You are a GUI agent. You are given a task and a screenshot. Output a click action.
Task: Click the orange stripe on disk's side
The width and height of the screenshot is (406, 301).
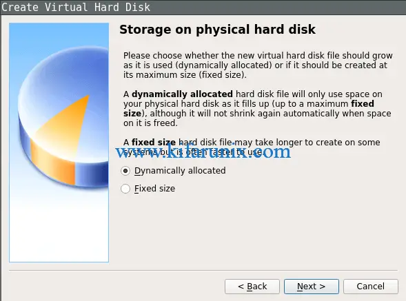point(52,163)
